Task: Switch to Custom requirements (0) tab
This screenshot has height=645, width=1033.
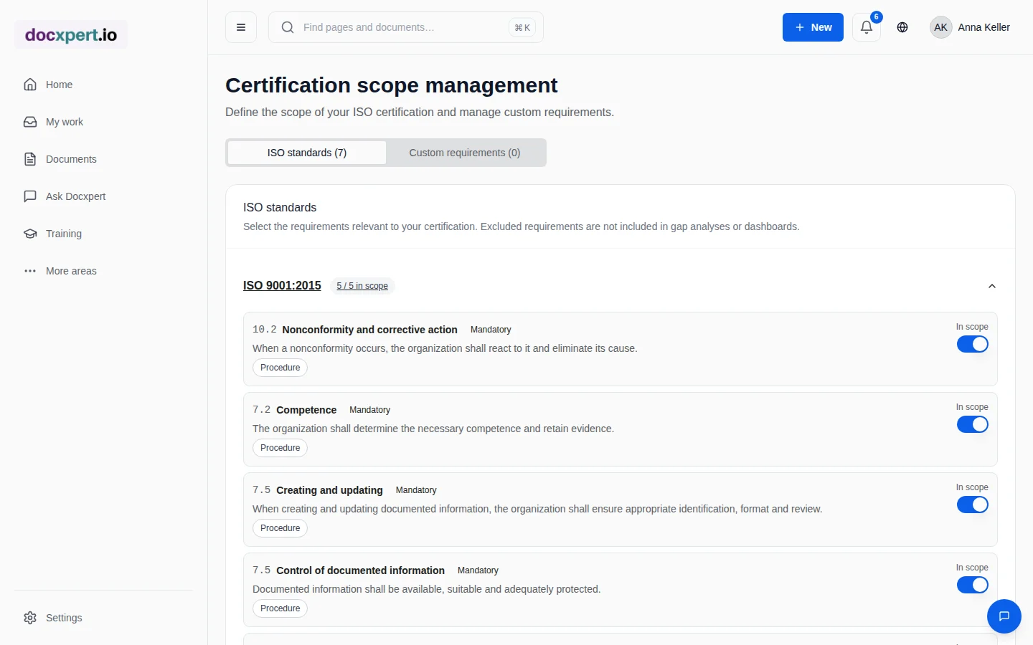Action: (x=465, y=153)
